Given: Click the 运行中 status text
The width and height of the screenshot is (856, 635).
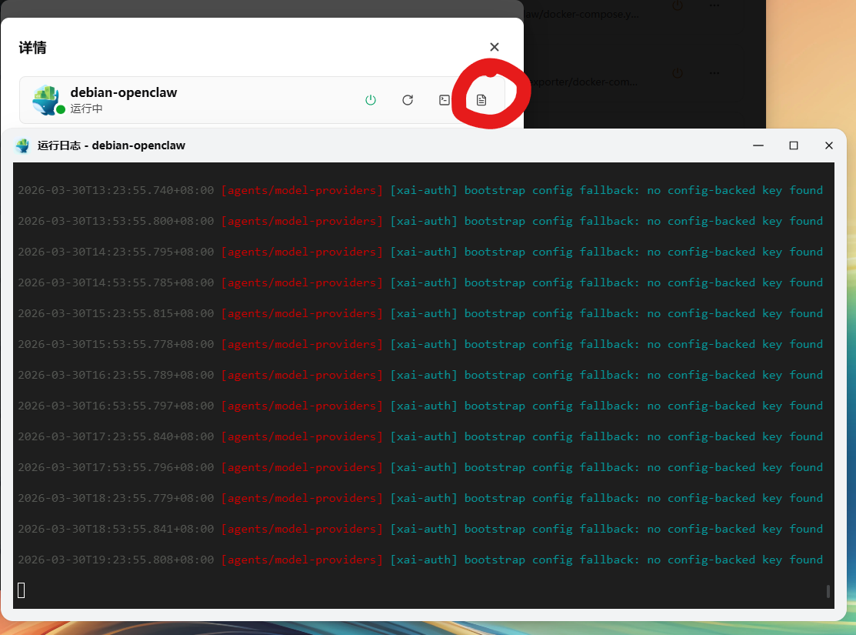Looking at the screenshot, I should tap(86, 109).
